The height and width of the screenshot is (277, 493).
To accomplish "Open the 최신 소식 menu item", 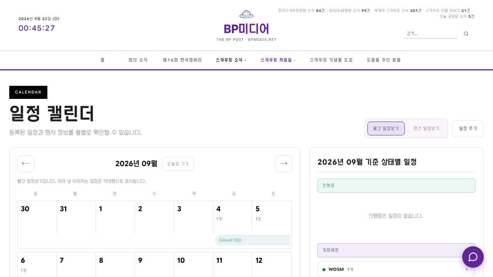I will 138,60.
